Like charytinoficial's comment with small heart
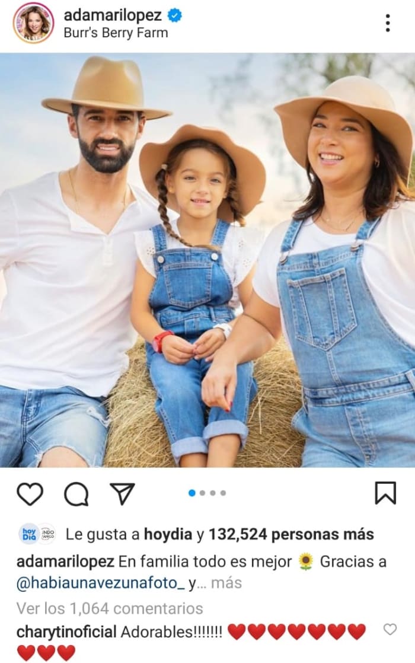This screenshot has width=415, height=663. click(x=390, y=629)
